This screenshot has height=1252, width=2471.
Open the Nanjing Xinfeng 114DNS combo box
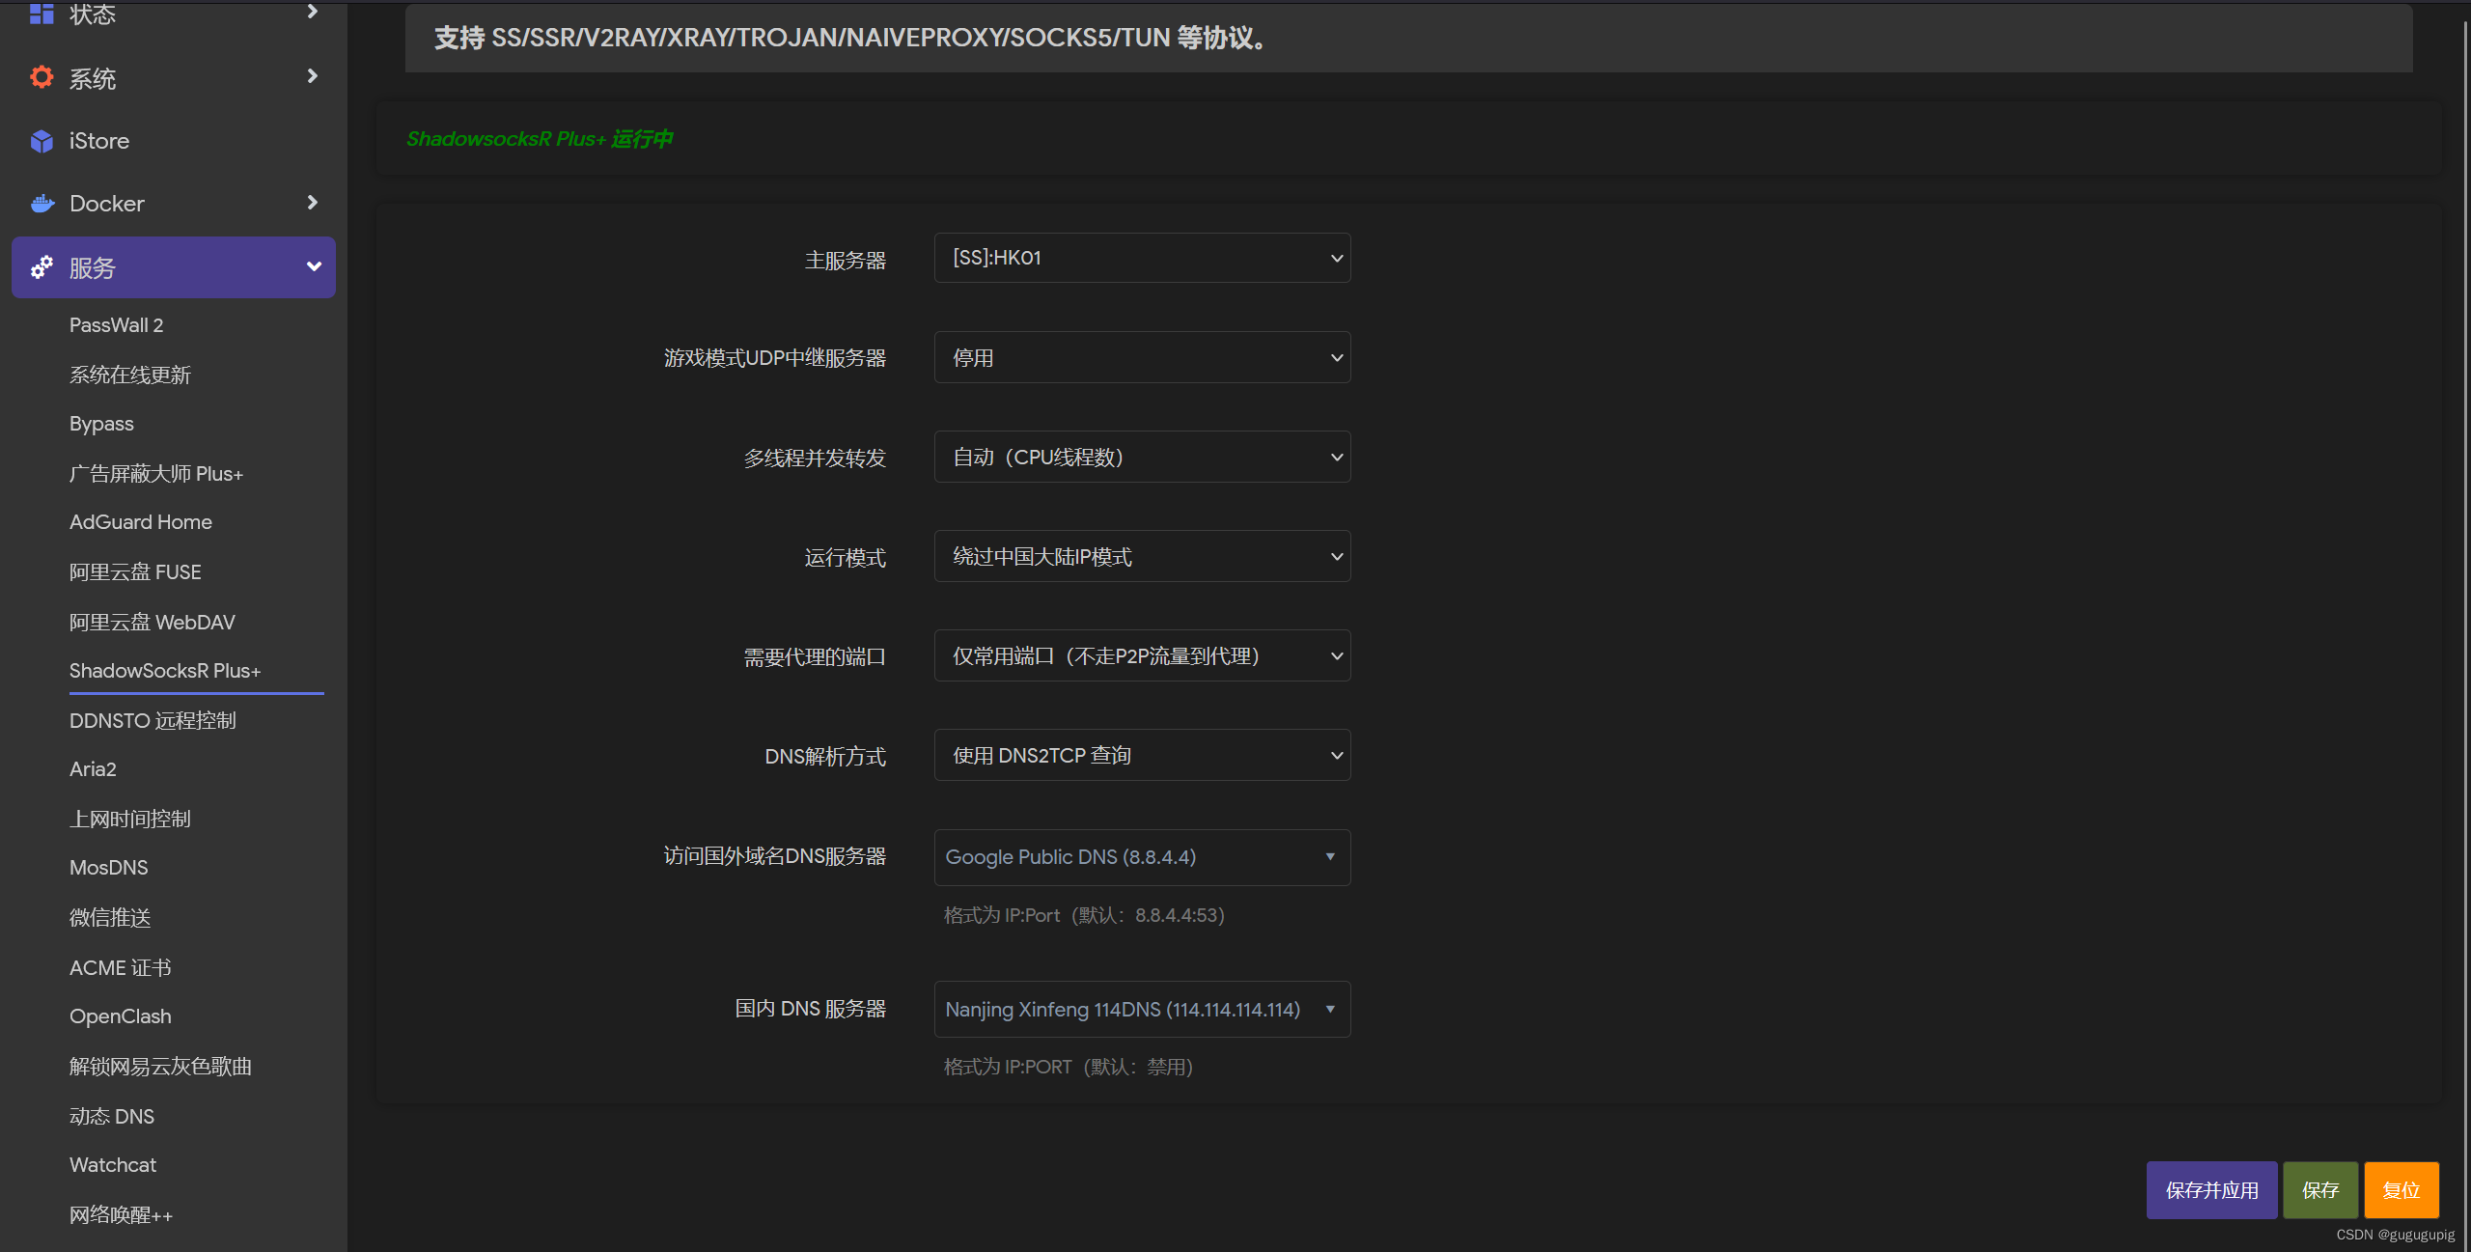1142,1009
